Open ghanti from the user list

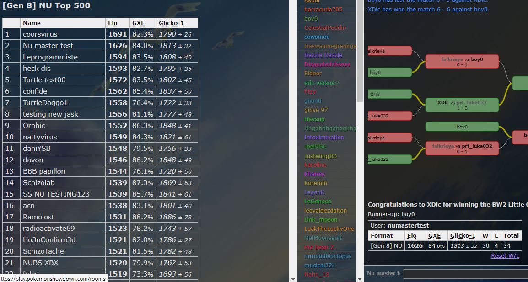(313, 101)
